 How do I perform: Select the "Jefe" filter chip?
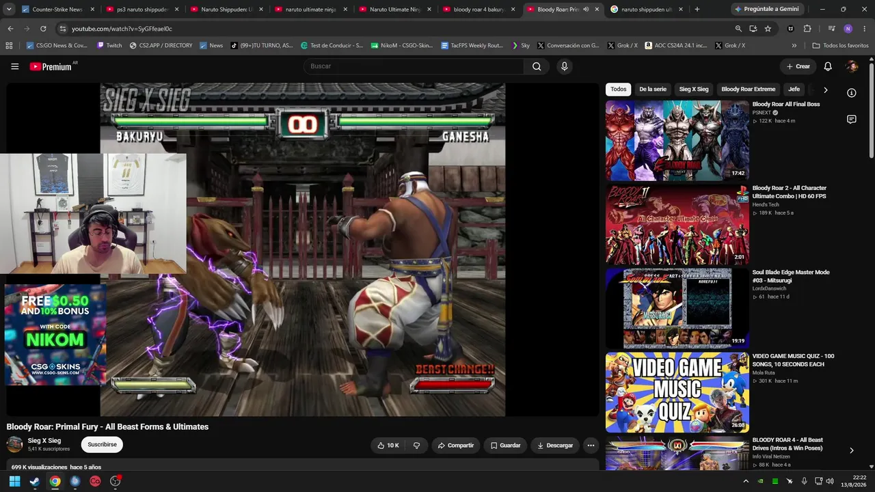(794, 90)
